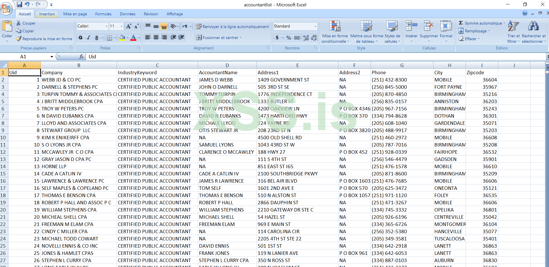The image size is (549, 267).
Task: Toggle Renvoyer à la ligne automatiquement
Action: click(x=232, y=27)
